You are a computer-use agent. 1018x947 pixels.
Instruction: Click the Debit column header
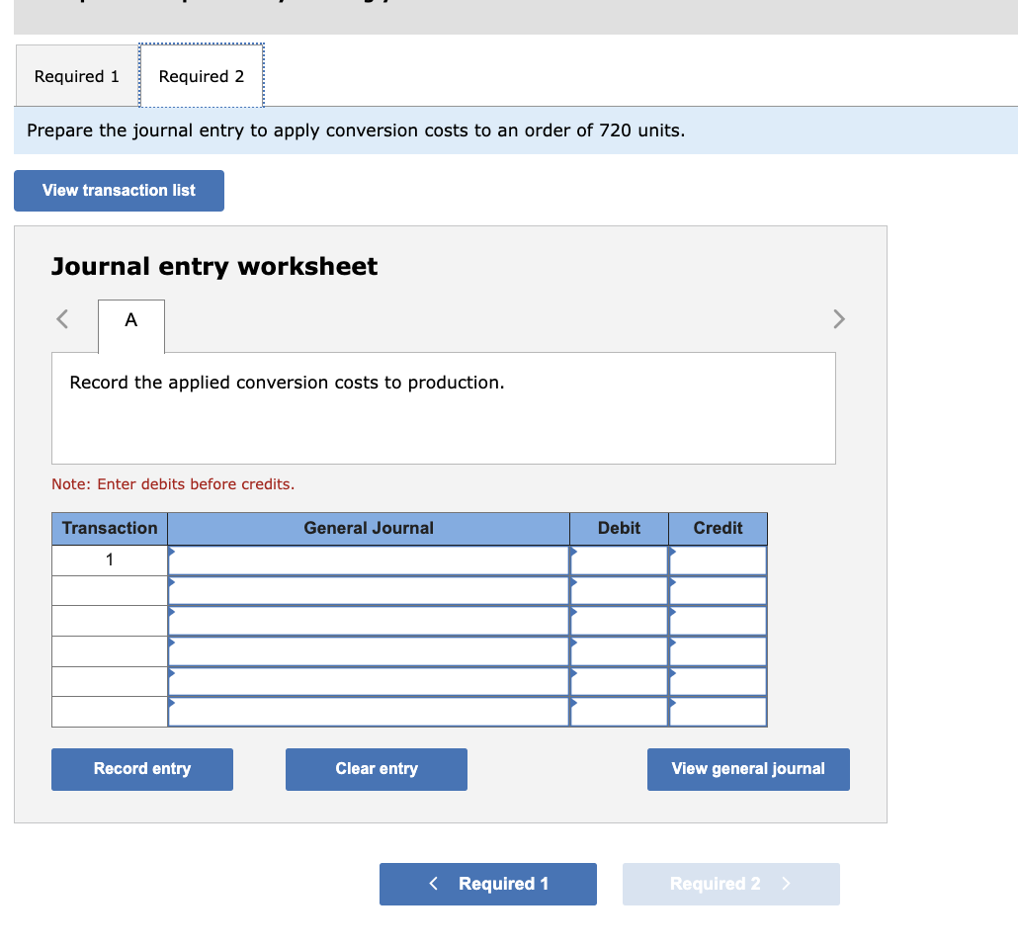[x=620, y=529]
